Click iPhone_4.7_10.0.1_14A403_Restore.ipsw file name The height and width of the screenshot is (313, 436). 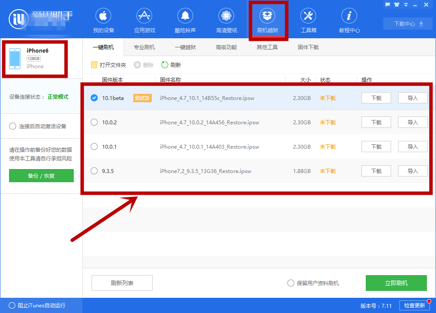[x=209, y=147]
